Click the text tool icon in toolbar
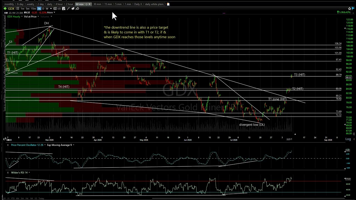The width and height of the screenshot is (356, 200). click(55, 9)
